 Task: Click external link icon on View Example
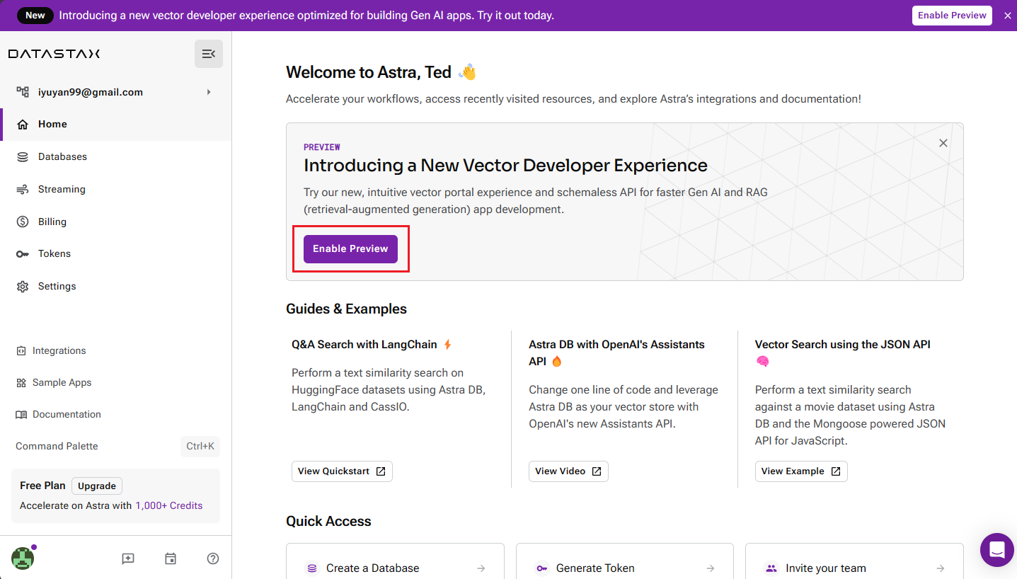(x=836, y=471)
